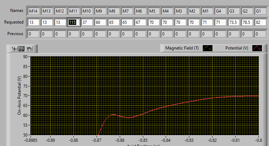Click the M12 requested value field
Viewport: 269px width, 146px height.
click(60, 22)
